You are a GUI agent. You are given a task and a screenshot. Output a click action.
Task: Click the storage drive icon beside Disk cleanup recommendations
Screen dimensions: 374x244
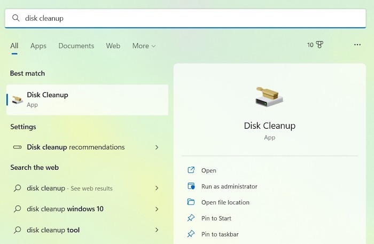(x=17, y=147)
